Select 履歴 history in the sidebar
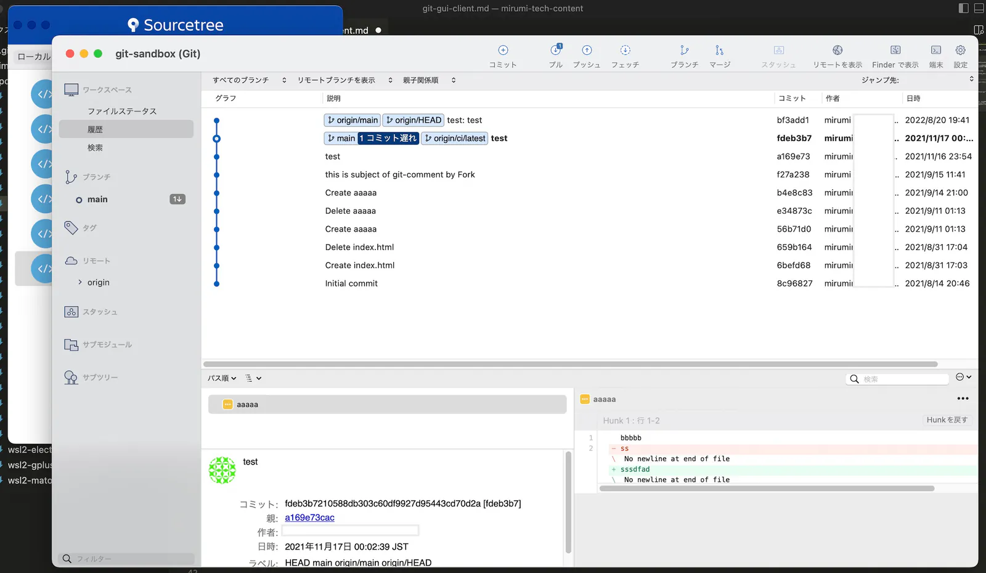The image size is (986, 573). click(126, 129)
